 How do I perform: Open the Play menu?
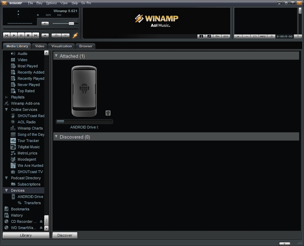39,3
